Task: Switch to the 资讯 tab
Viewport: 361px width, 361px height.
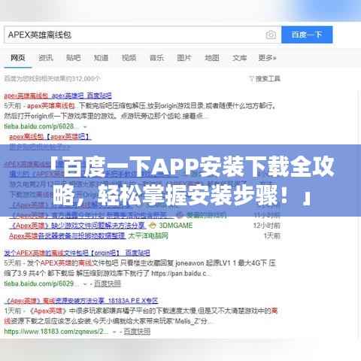Action: coord(46,58)
